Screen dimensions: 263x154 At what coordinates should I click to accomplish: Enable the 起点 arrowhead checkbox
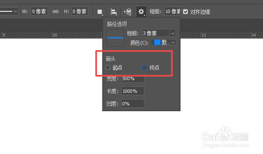[108, 68]
